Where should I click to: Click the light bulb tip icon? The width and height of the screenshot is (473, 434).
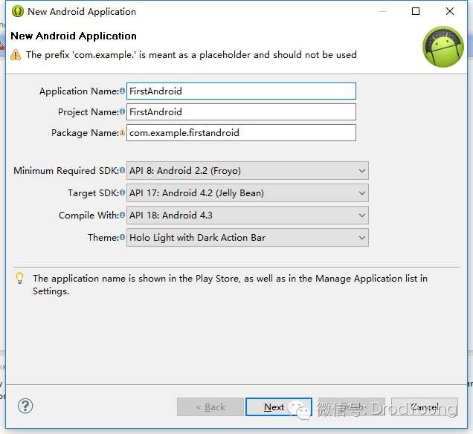point(19,278)
